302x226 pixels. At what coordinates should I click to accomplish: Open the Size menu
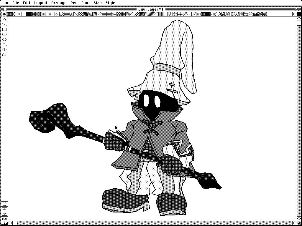[x=98, y=3]
